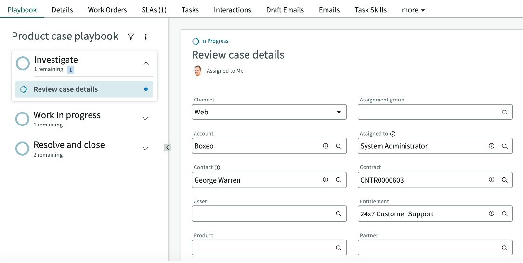Click the Account field search icon
This screenshot has height=263, width=523.
point(339,146)
